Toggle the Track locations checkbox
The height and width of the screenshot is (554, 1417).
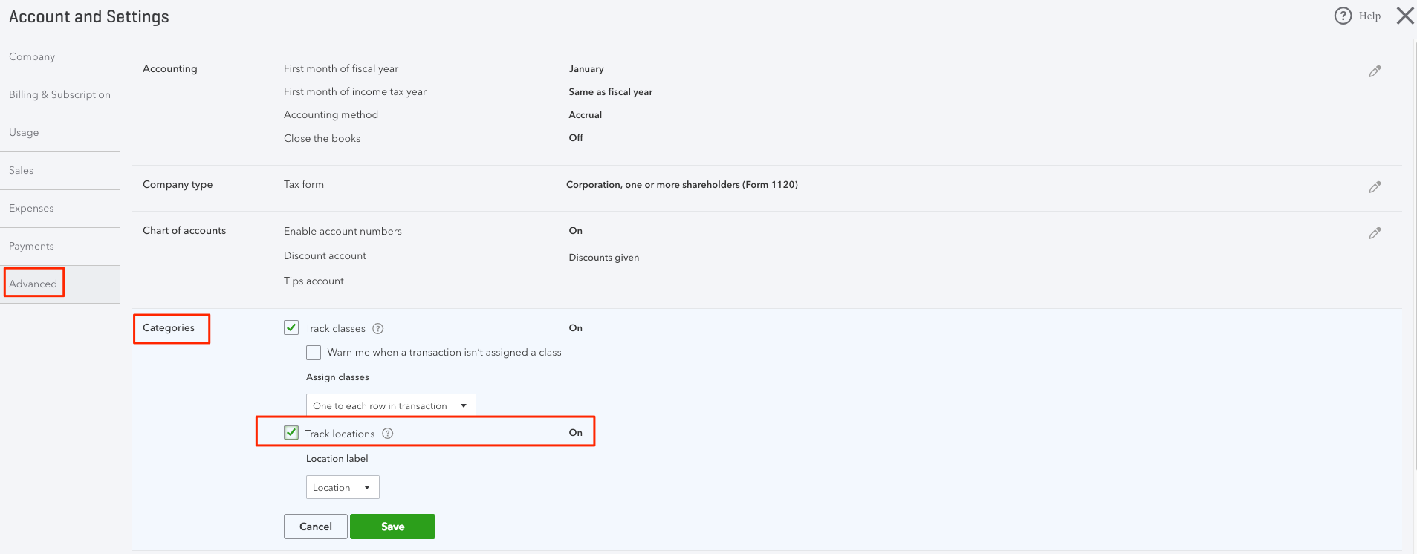coord(291,433)
